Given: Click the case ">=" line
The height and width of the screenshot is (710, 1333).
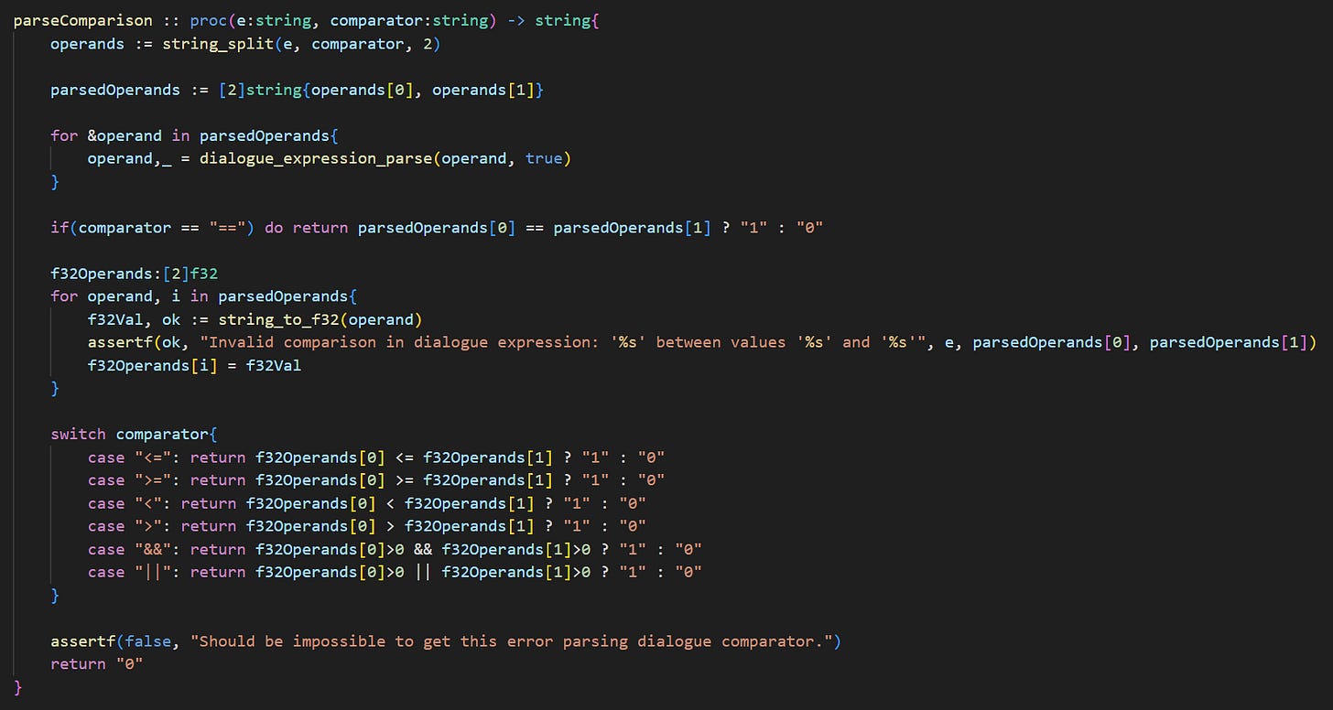Looking at the screenshot, I should 375,479.
